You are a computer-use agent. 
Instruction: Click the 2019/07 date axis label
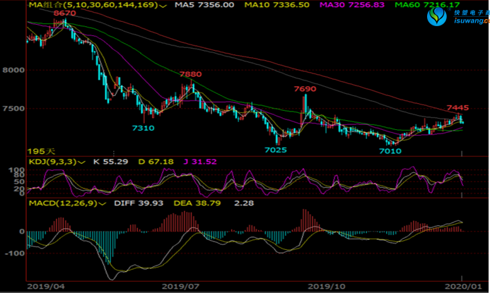[x=181, y=287]
